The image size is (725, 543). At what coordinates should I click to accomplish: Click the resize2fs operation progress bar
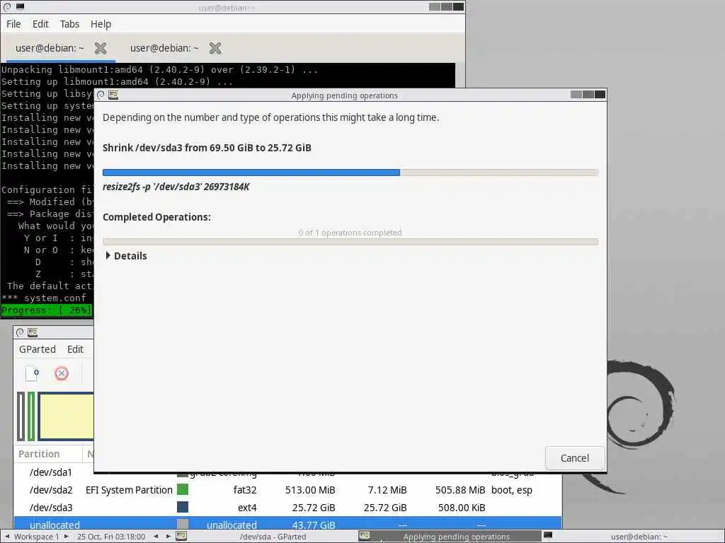pyautogui.click(x=350, y=173)
